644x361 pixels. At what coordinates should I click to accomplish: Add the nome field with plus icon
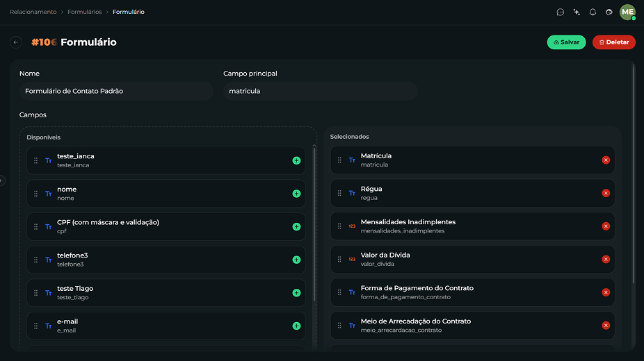(x=296, y=194)
